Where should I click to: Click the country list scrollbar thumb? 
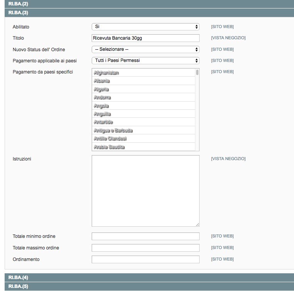(x=197, y=72)
